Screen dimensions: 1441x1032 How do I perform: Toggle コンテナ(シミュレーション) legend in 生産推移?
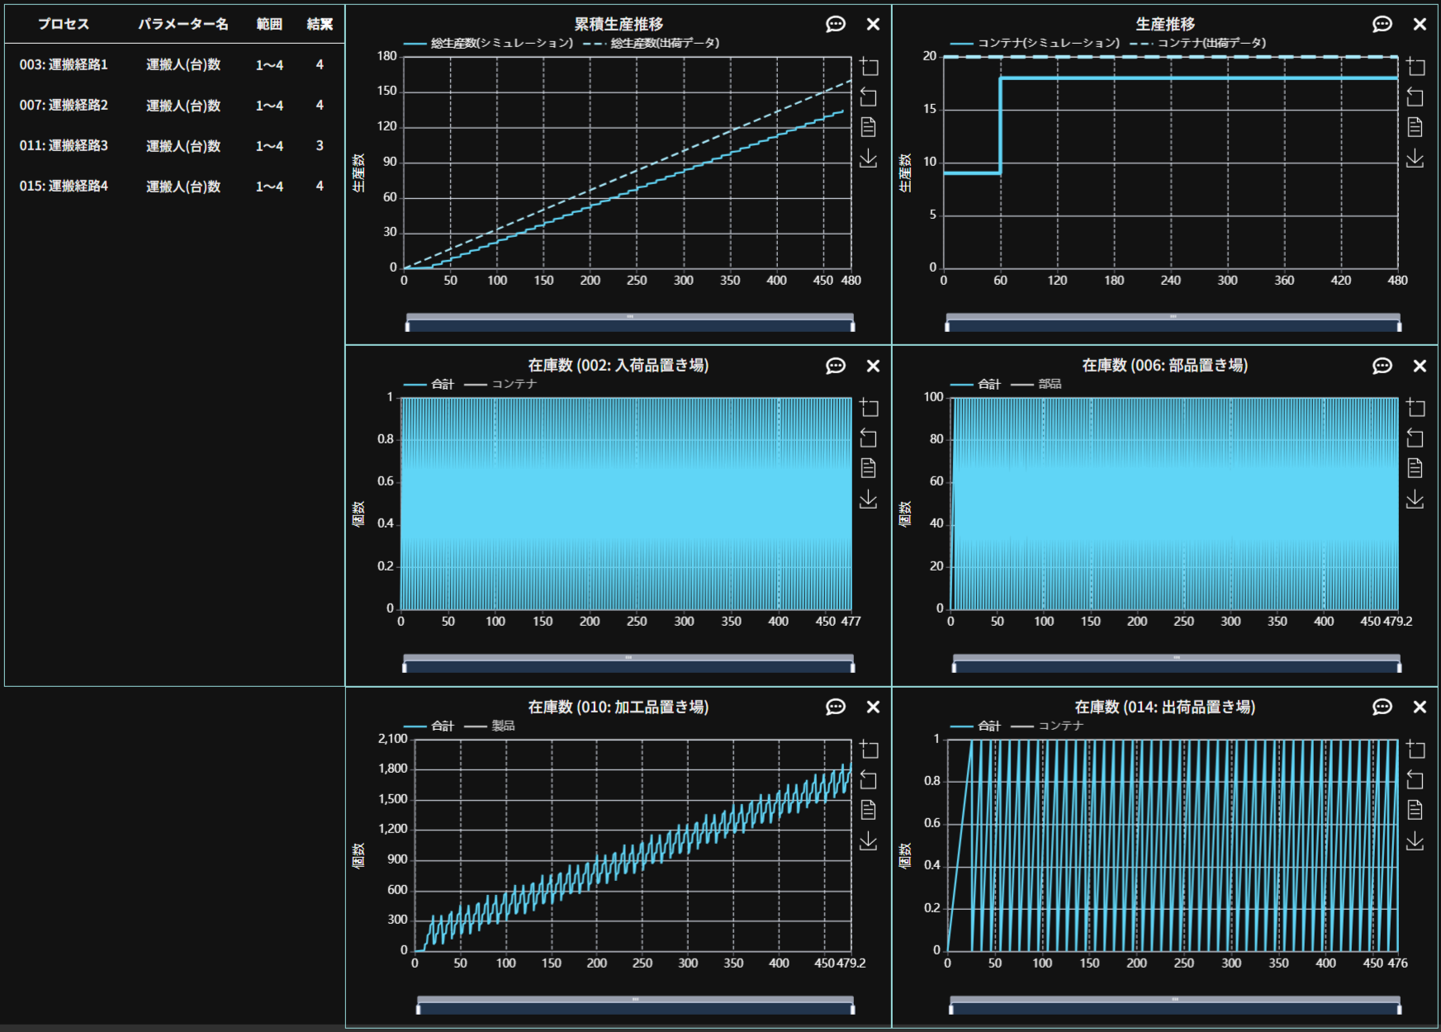[1036, 43]
